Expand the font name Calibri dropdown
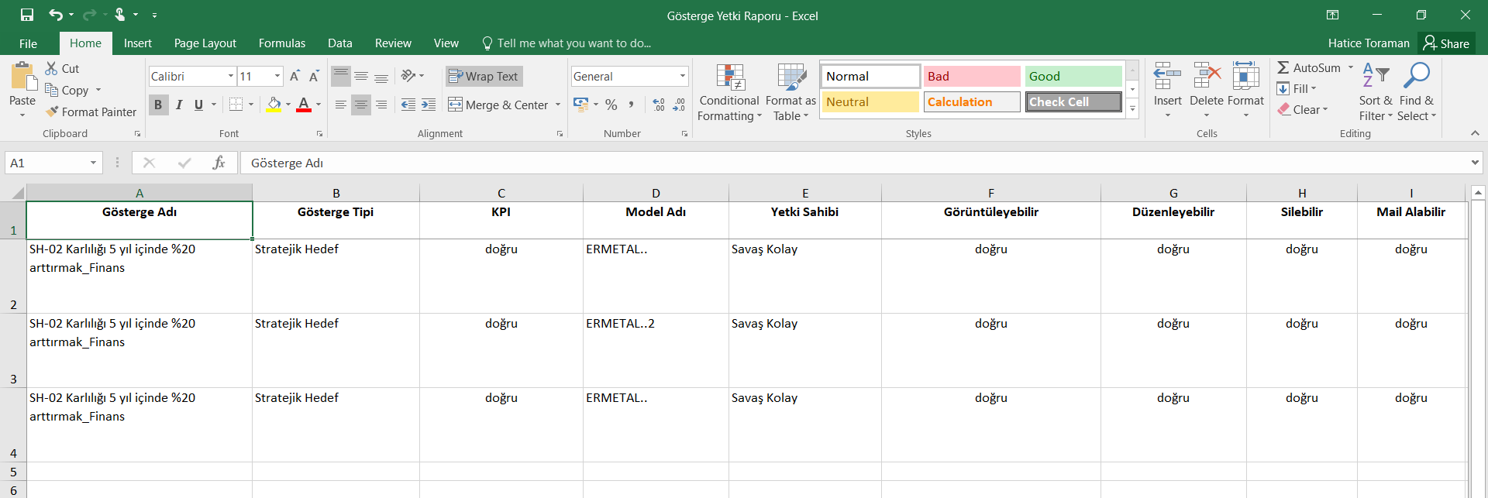 [x=231, y=76]
